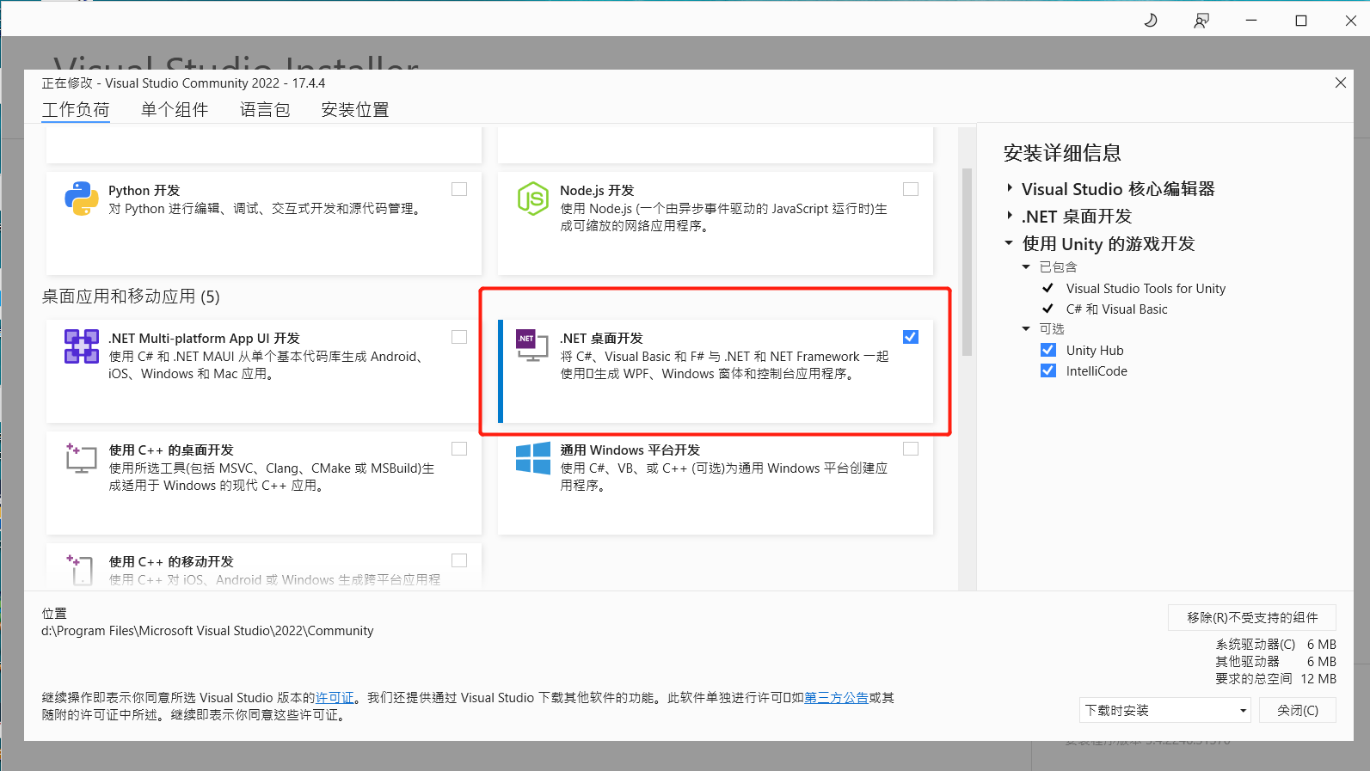1370x771 pixels.
Task: Collapse the 可选 section
Action: [x=1026, y=329]
